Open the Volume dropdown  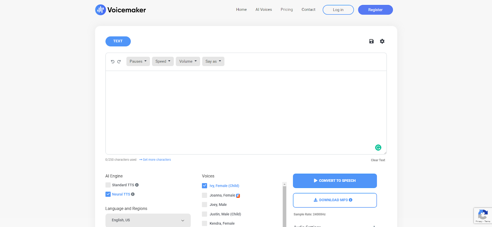(188, 61)
